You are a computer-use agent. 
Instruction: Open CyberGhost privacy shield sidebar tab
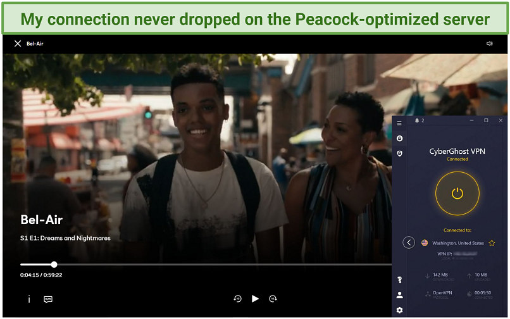pyautogui.click(x=400, y=153)
